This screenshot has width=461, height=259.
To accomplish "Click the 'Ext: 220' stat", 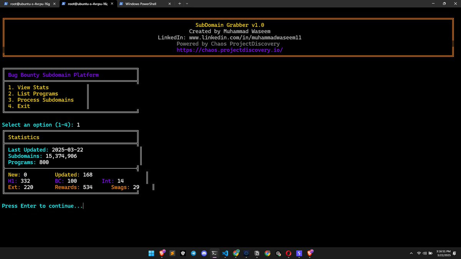I will pyautogui.click(x=20, y=187).
